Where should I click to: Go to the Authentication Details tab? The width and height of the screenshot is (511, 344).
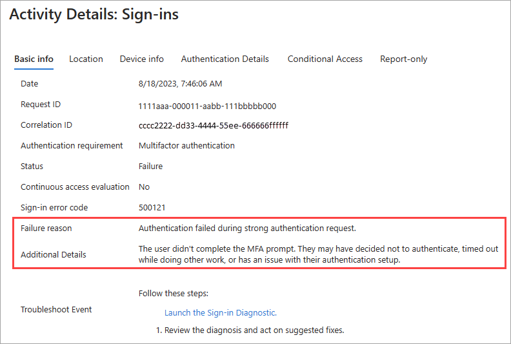coord(225,59)
